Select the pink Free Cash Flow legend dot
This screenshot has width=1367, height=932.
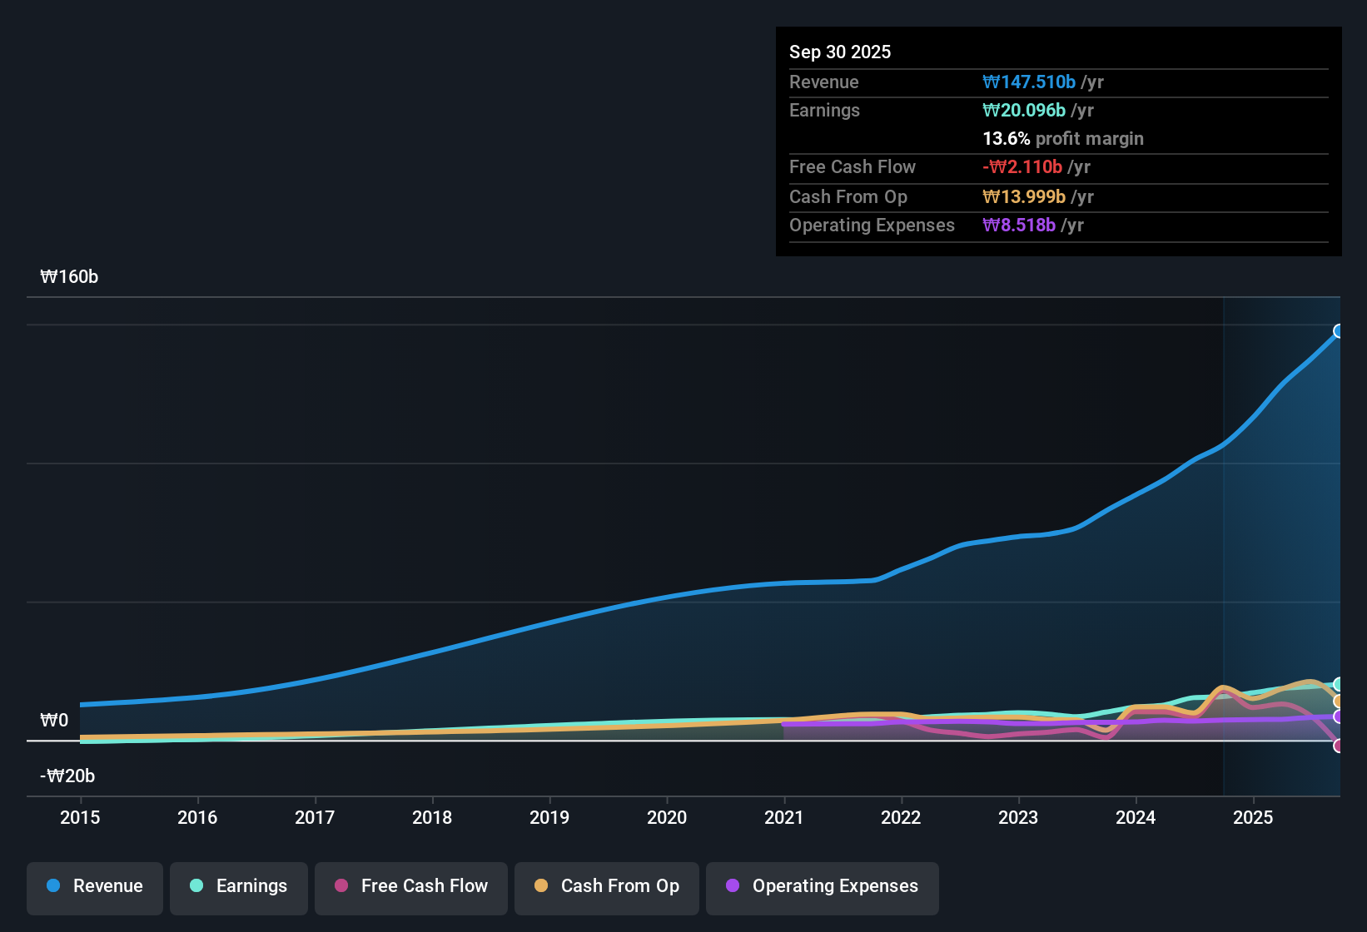click(341, 886)
